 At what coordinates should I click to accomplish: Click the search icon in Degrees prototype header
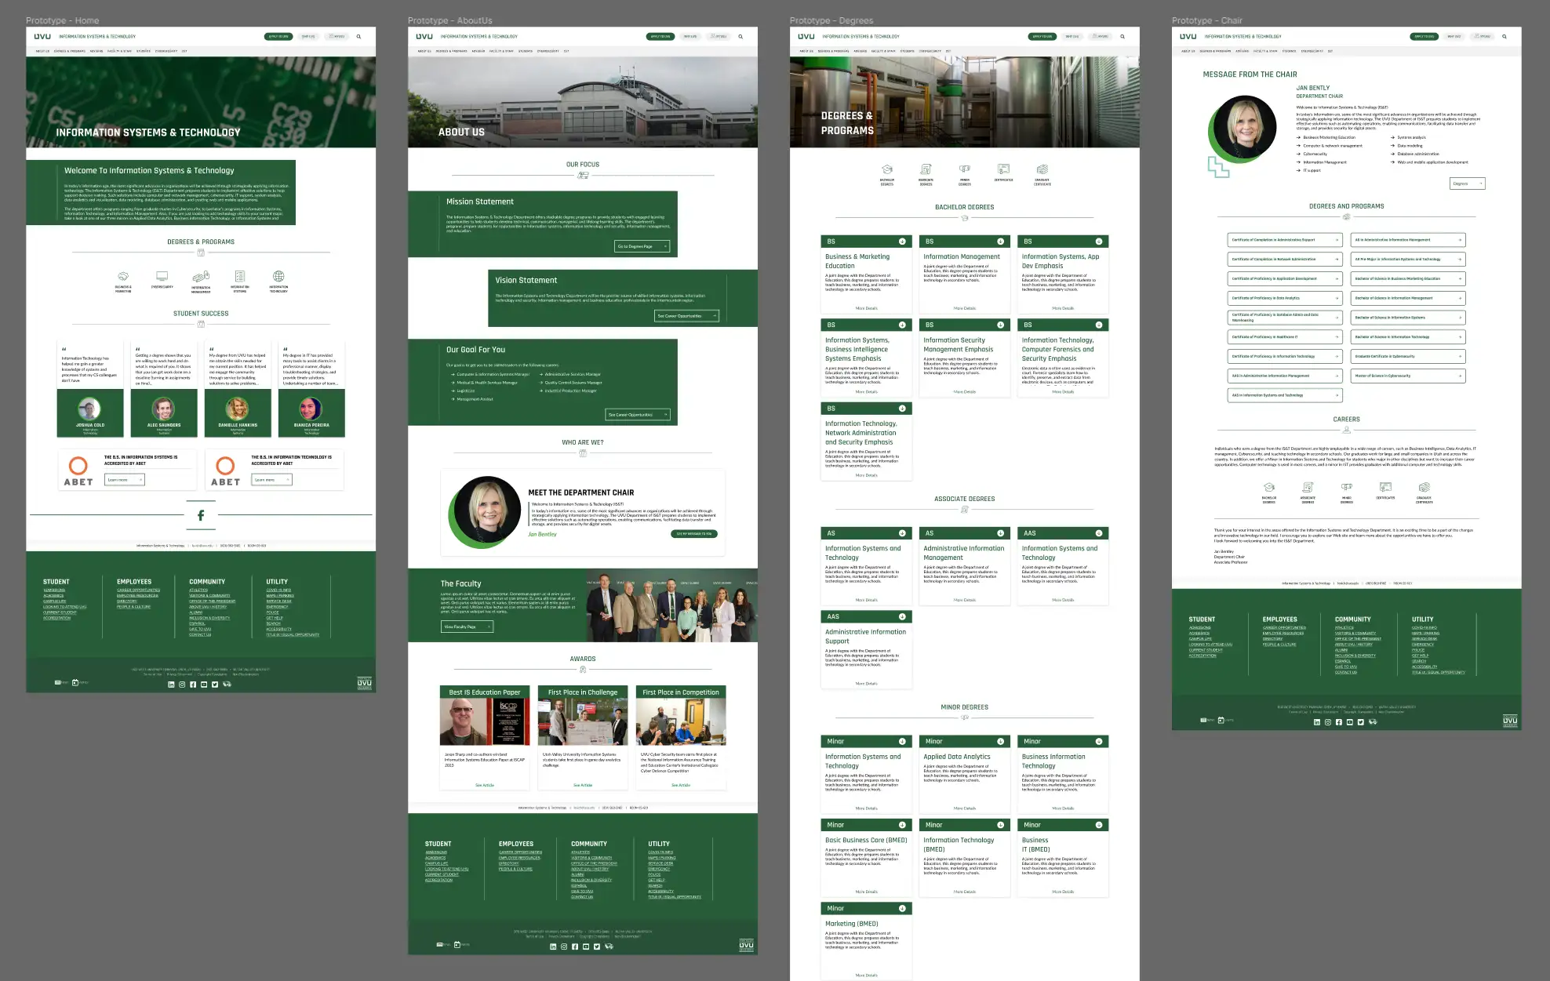1122,36
